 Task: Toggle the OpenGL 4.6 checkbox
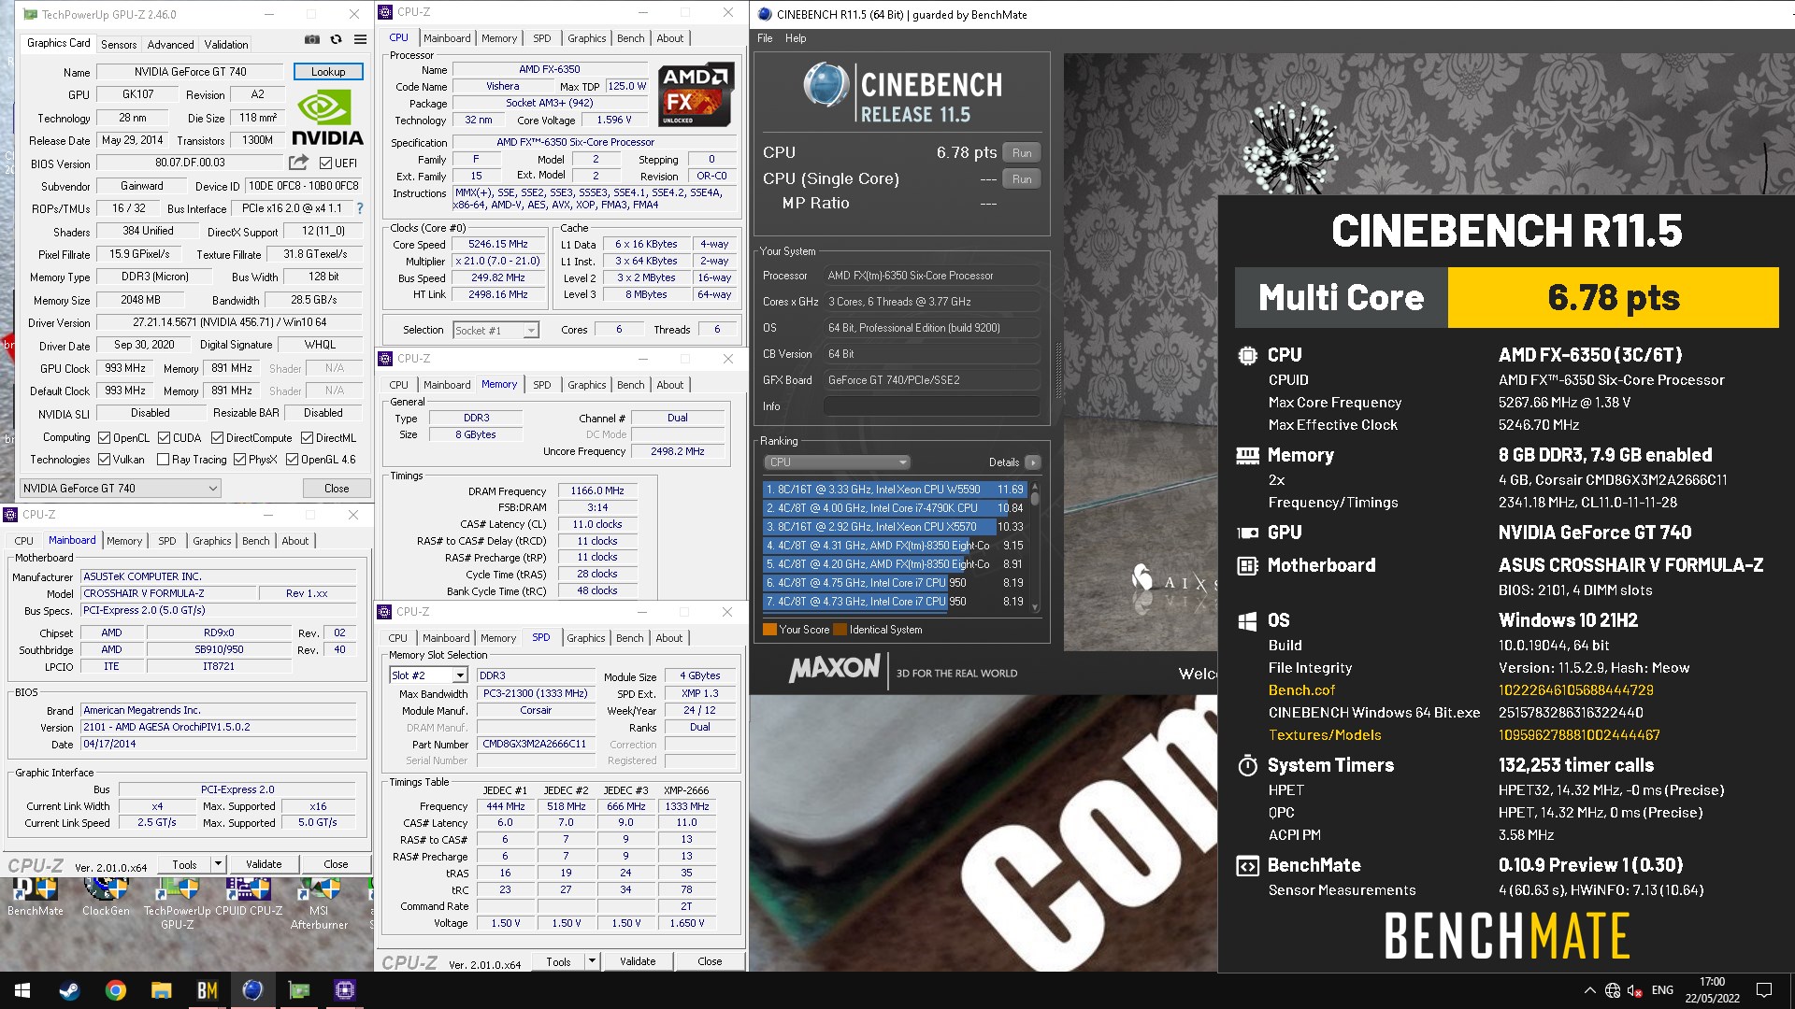click(292, 459)
